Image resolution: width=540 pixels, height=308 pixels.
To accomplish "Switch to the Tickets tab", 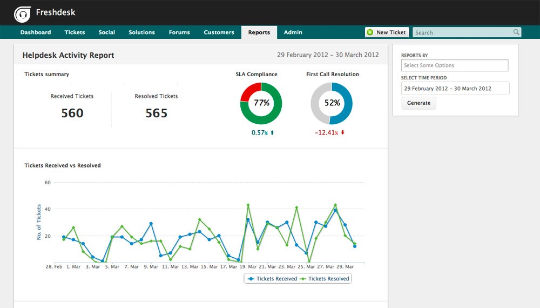I will (75, 32).
